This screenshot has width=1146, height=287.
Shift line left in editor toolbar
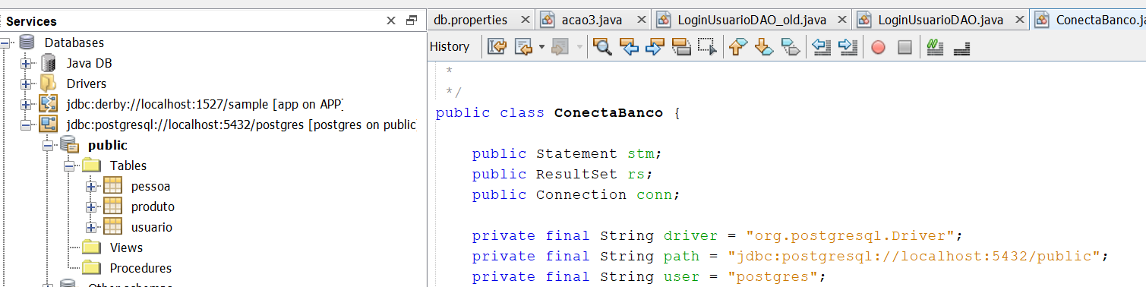[821, 47]
